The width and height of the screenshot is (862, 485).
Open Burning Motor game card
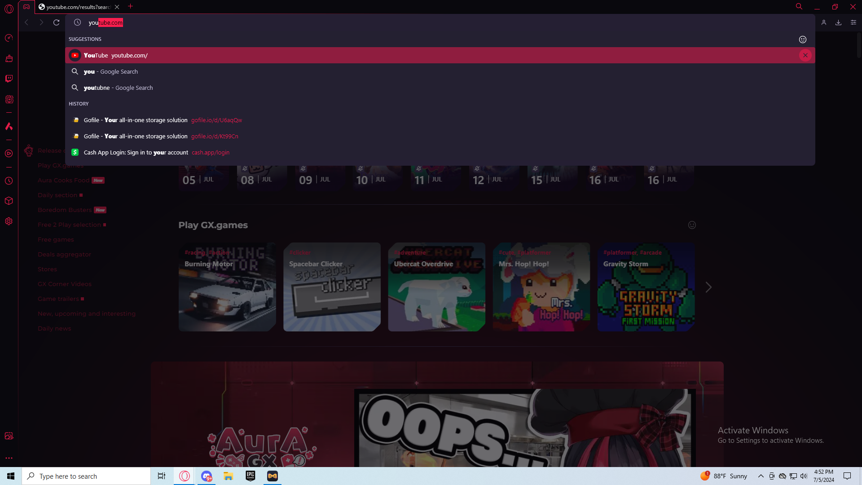point(227,287)
